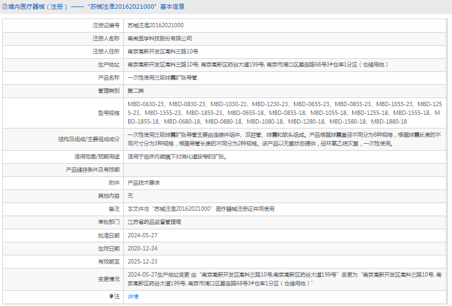Click the 产品名称 label

[x=109, y=78]
